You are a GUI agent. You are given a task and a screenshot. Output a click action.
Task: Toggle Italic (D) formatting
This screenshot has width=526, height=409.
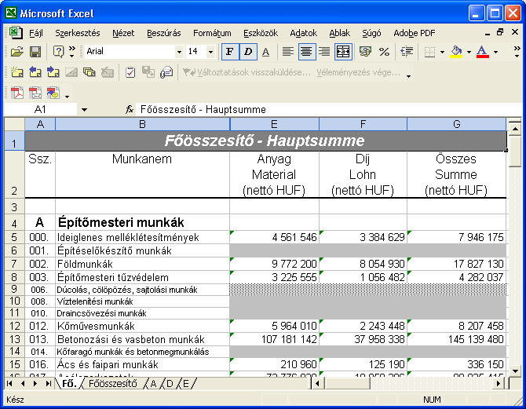[248, 52]
